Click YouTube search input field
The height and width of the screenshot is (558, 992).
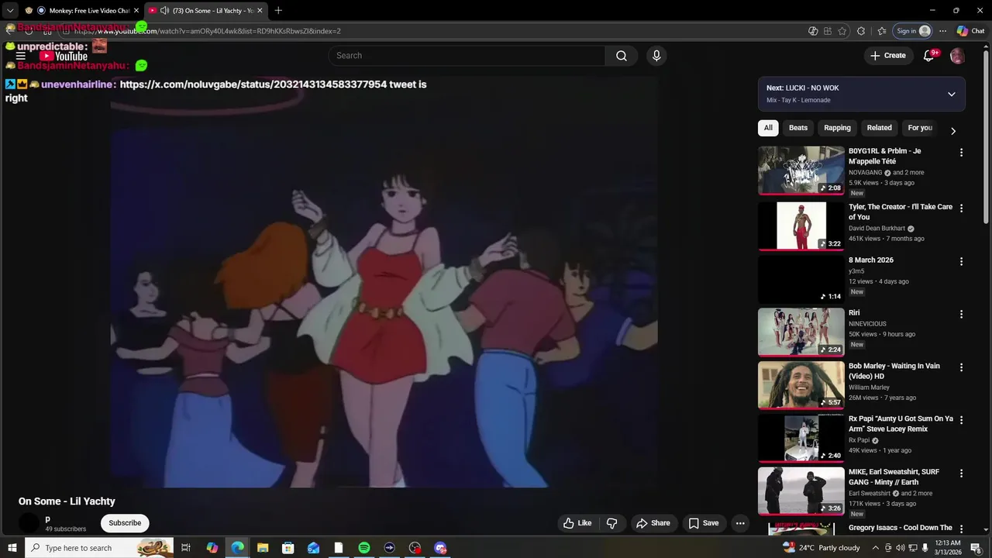[x=467, y=56]
